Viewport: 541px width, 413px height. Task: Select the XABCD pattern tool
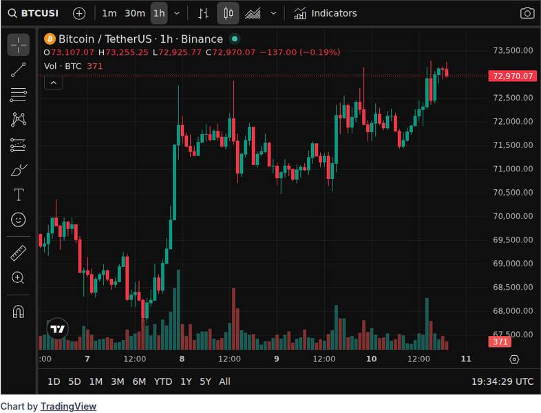(x=19, y=120)
